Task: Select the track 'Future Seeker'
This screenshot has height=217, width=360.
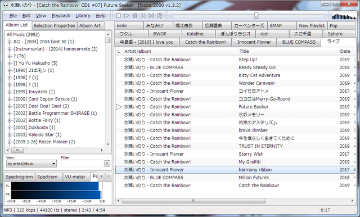Action: pos(235,107)
